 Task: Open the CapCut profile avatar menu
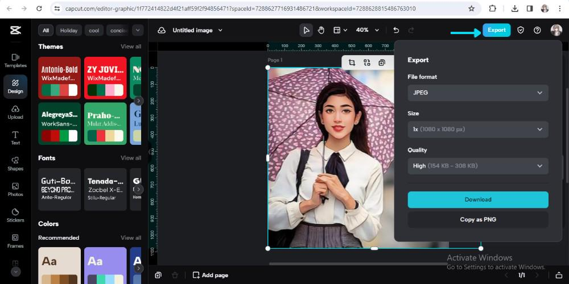556,30
